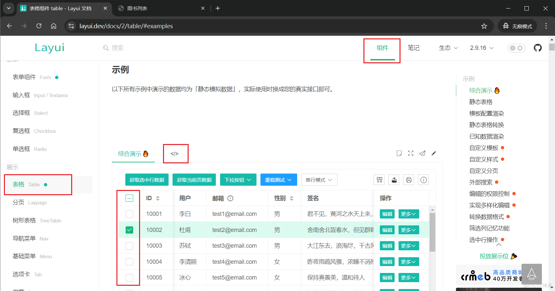Viewport: 555px width, 291px height.
Task: Select the 综合演示 demo tab
Action: (x=133, y=154)
